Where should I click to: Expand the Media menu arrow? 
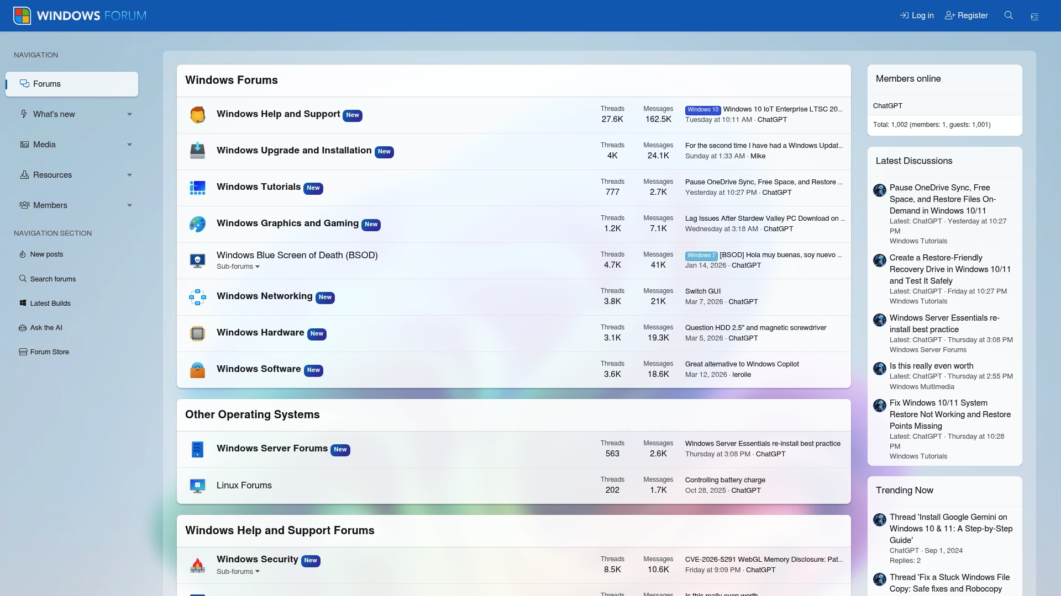tap(129, 145)
